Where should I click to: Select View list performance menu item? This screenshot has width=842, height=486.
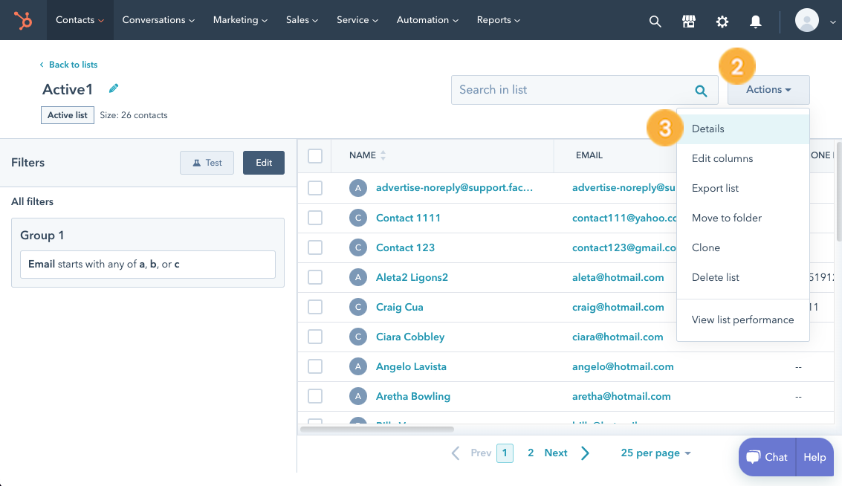pyautogui.click(x=743, y=320)
